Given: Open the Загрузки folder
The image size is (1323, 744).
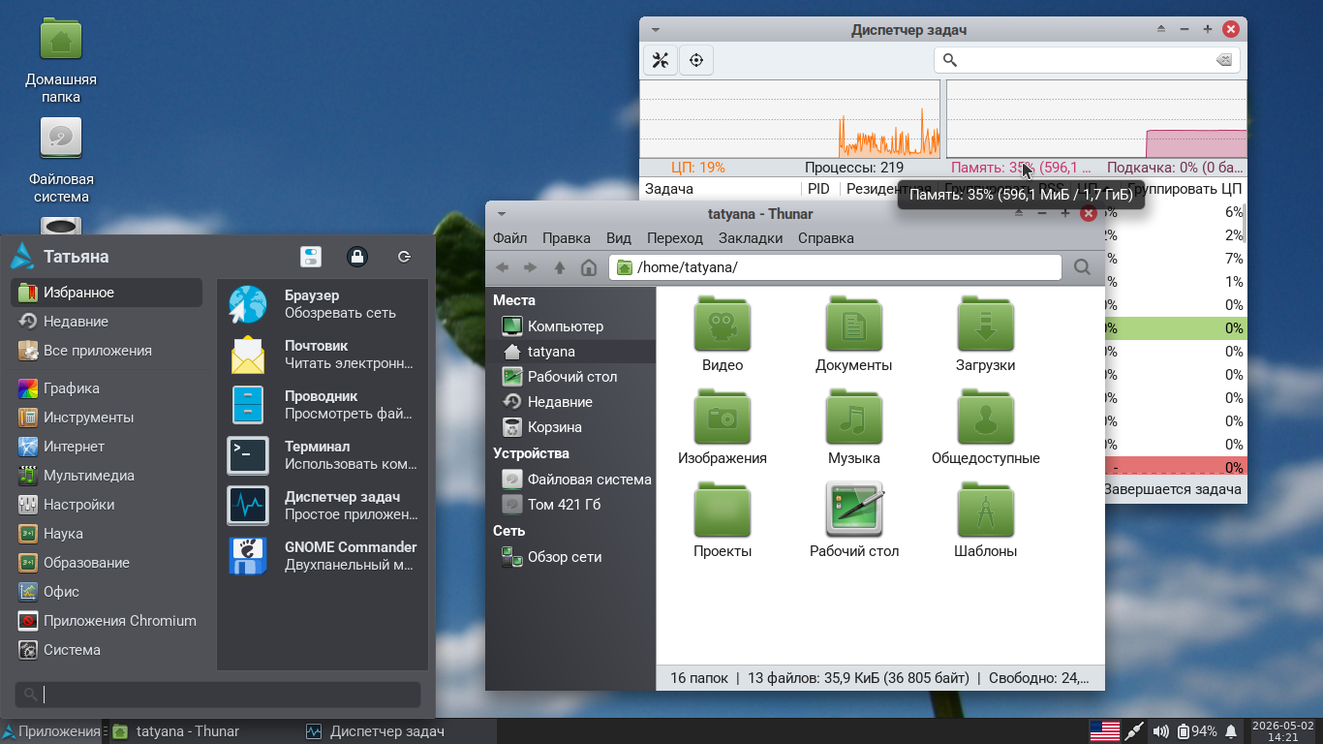Looking at the screenshot, I should (985, 334).
